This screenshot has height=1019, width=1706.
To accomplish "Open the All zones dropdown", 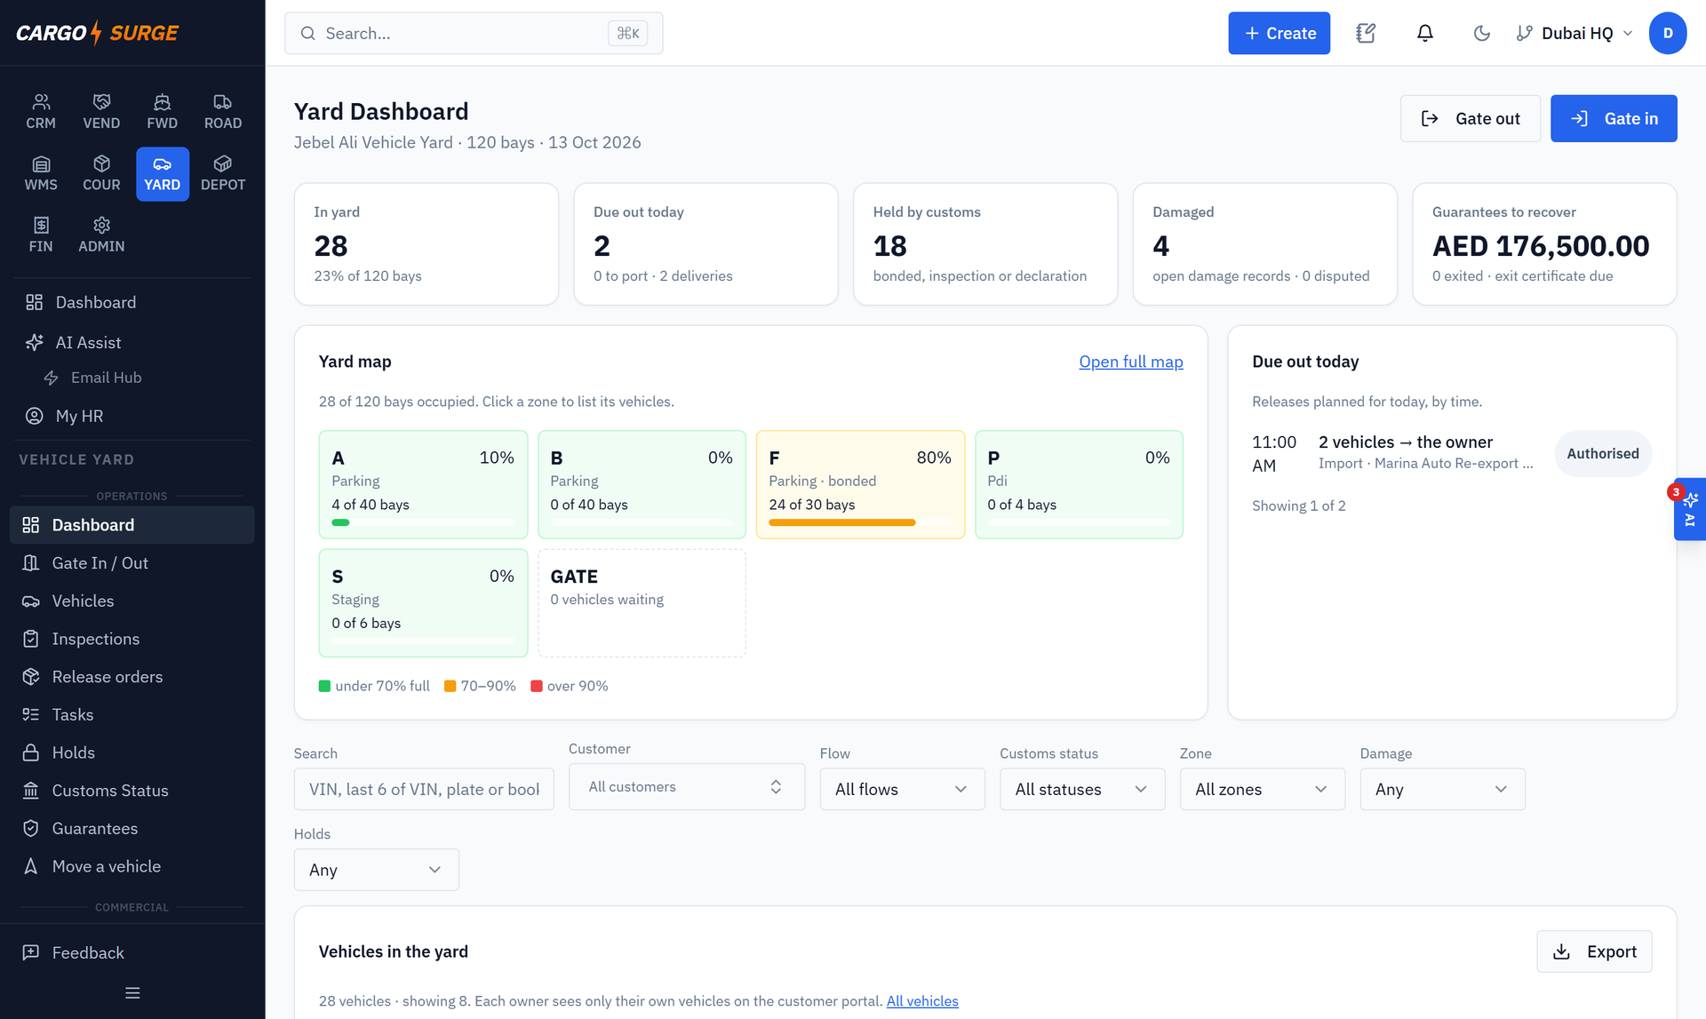I will click(x=1262, y=789).
